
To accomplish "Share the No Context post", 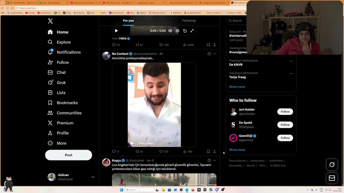I will (x=214, y=151).
